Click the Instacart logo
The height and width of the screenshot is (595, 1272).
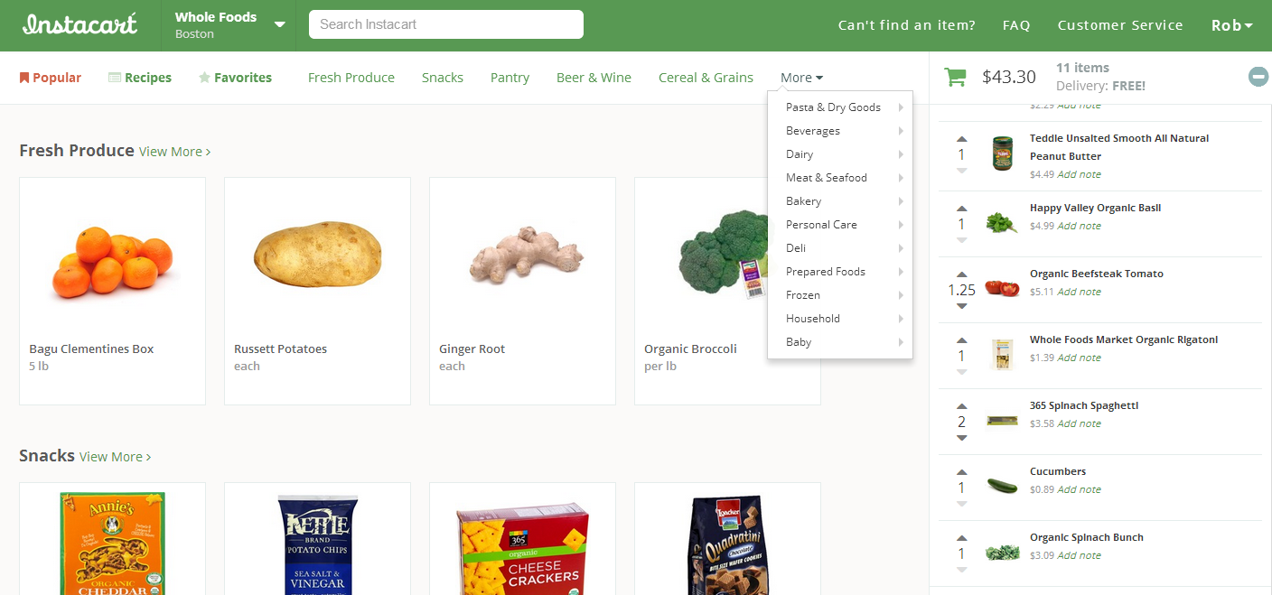(80, 24)
